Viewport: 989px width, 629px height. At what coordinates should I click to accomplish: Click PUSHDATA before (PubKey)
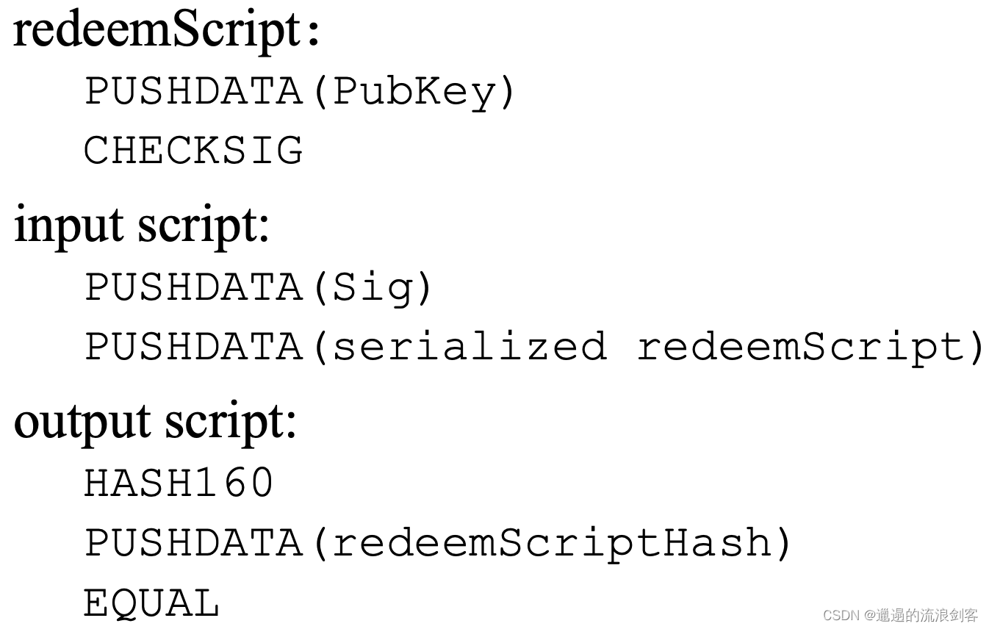194,91
